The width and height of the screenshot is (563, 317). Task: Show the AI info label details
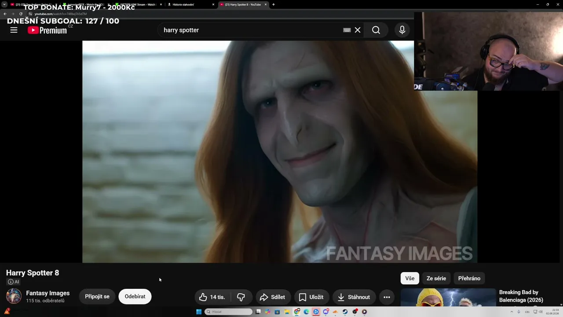point(14,282)
